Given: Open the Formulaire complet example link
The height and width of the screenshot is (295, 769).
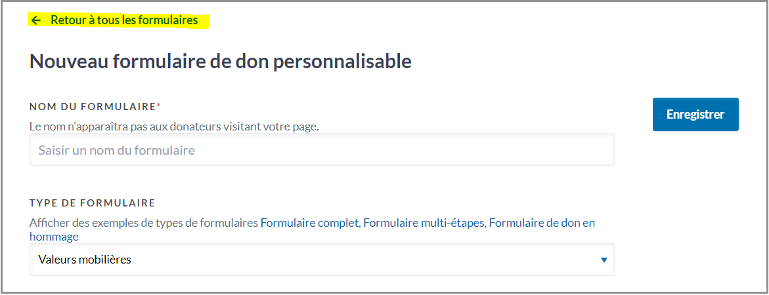Looking at the screenshot, I should (310, 223).
